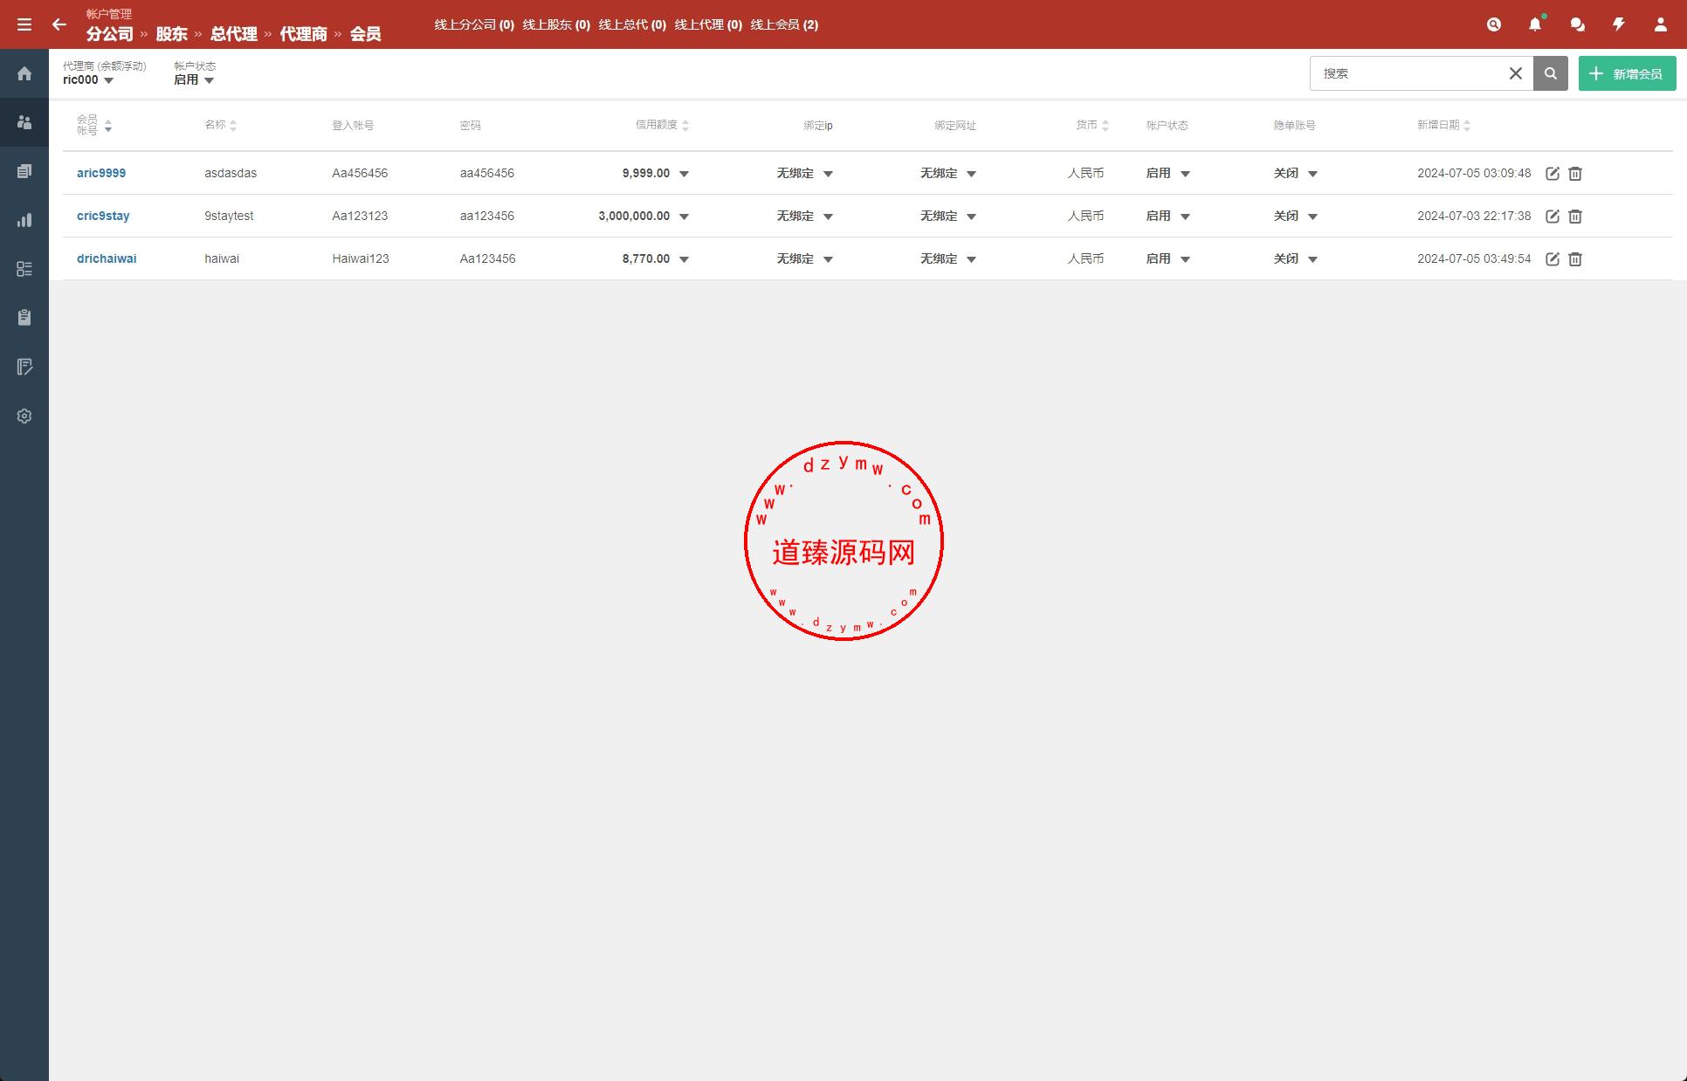Expand credit limit 8,770.00 dropdown
This screenshot has height=1081, width=1687.
(684, 259)
